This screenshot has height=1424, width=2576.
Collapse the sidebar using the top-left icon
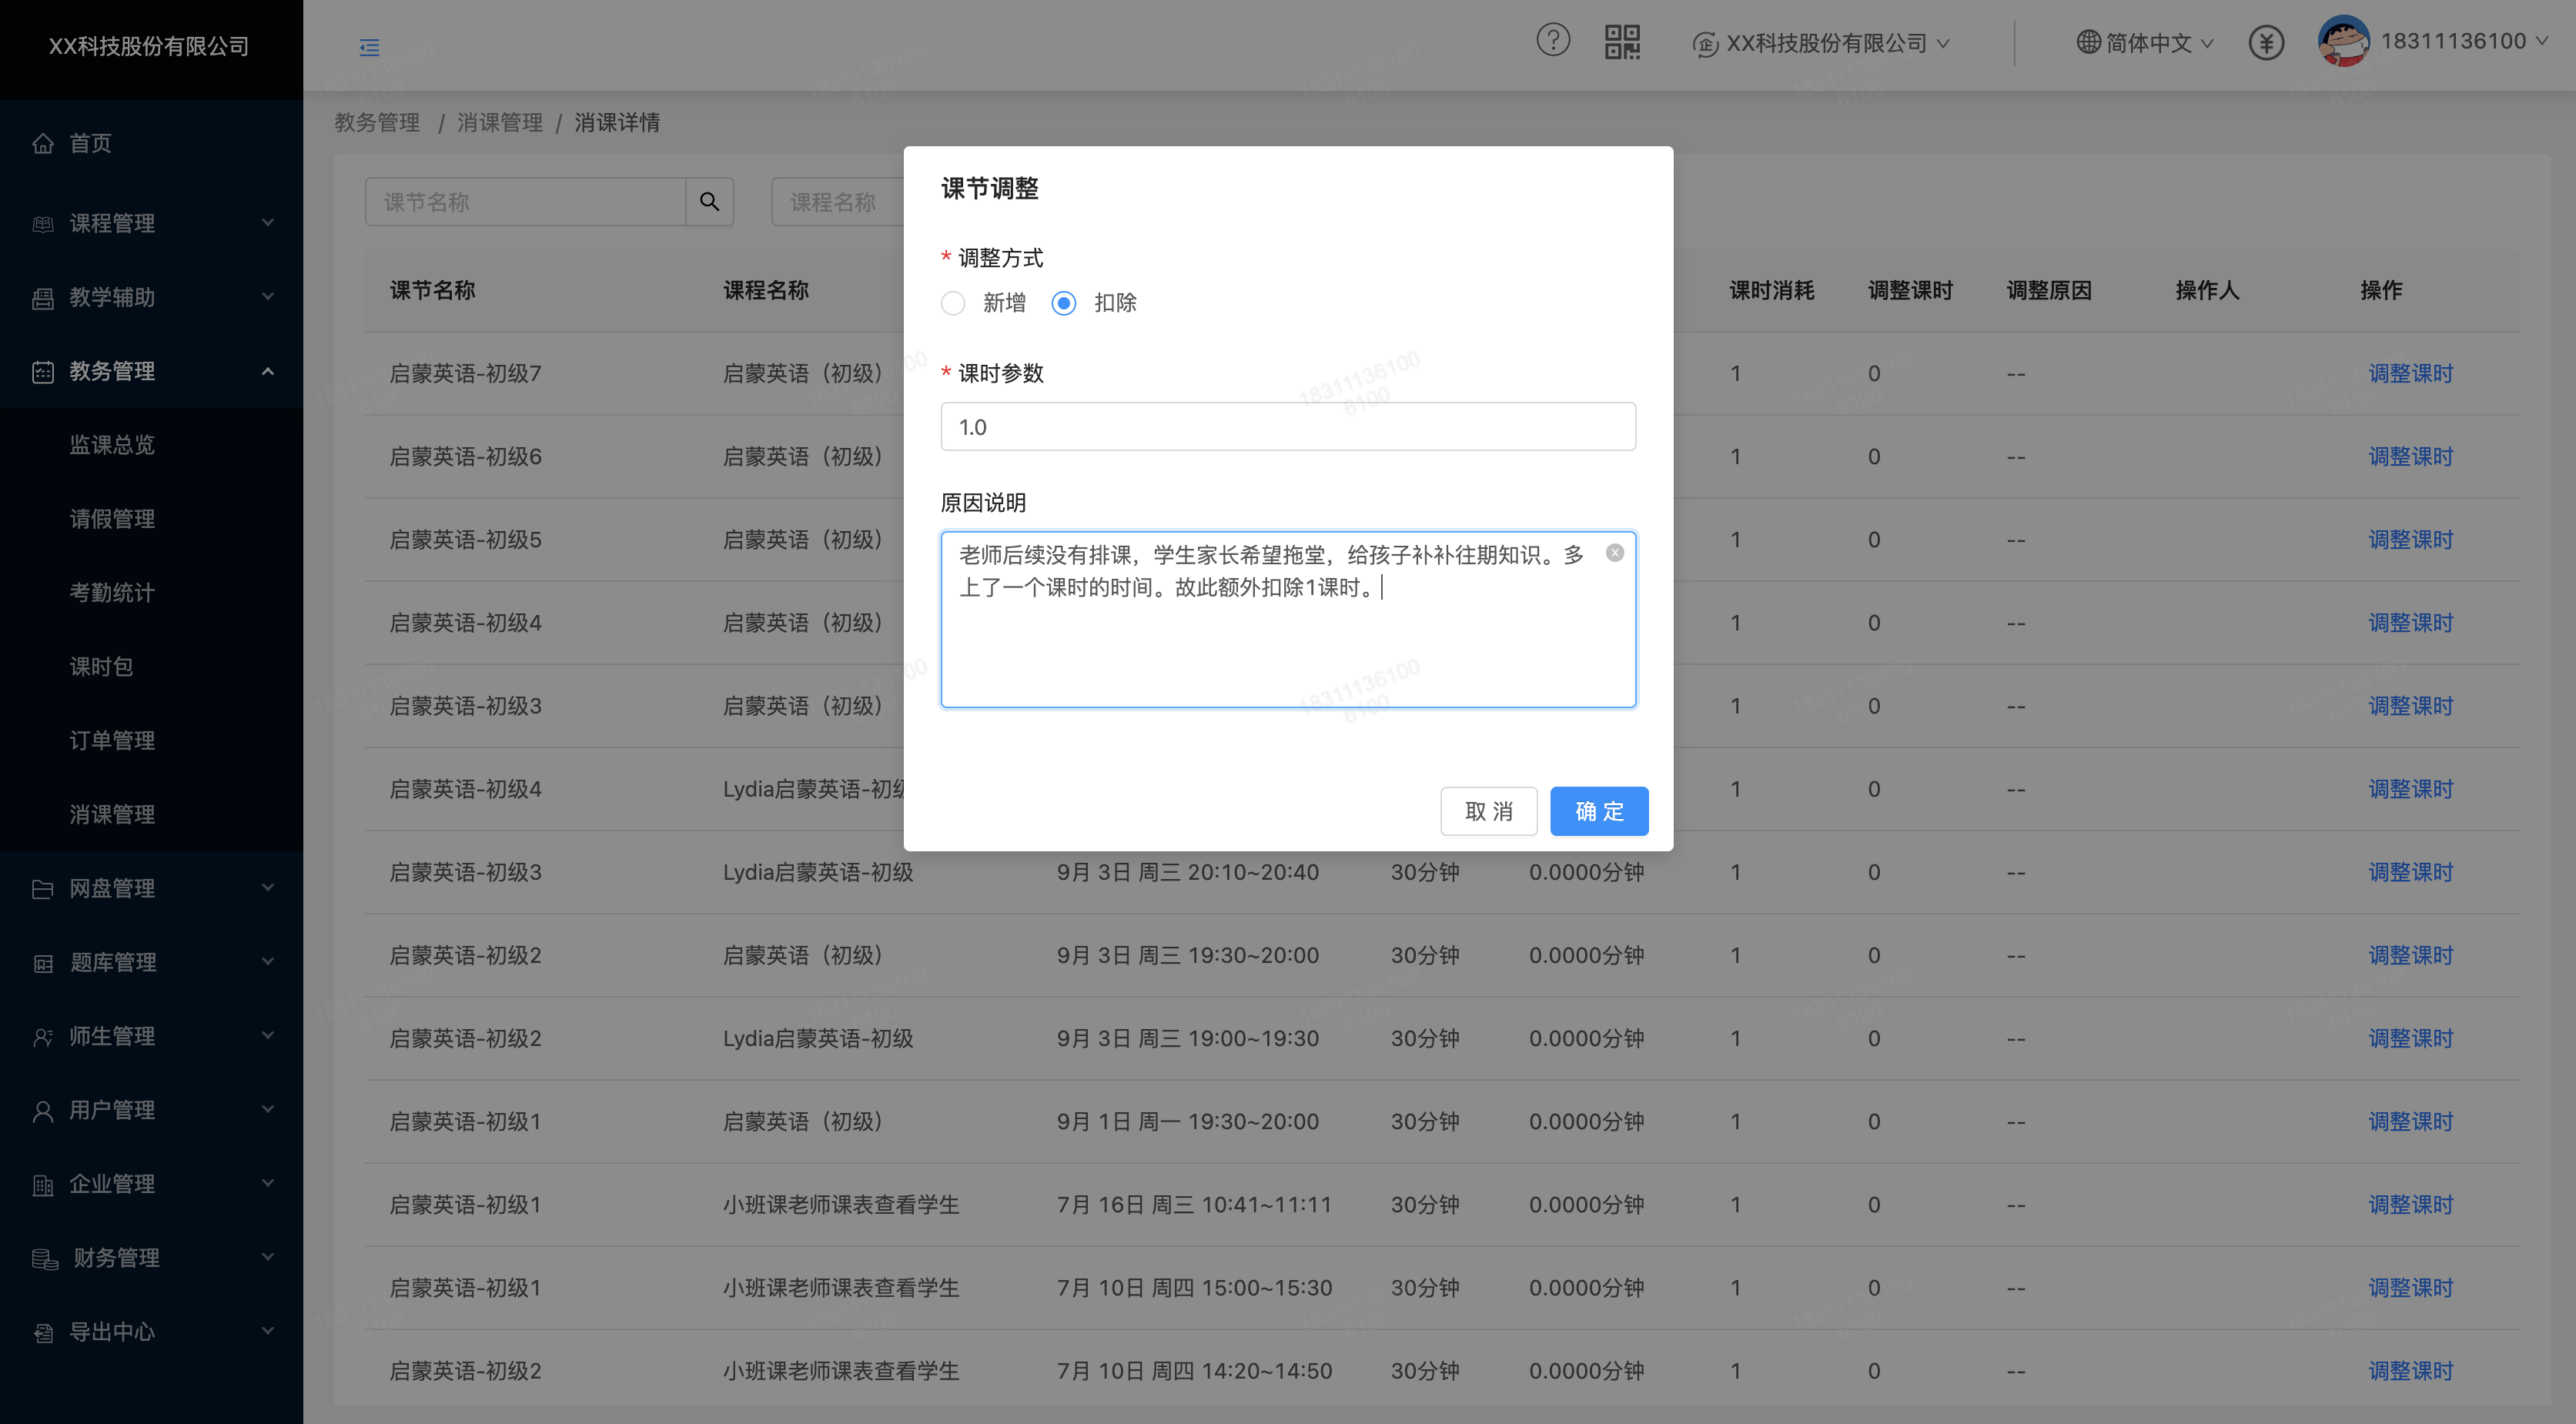point(369,47)
